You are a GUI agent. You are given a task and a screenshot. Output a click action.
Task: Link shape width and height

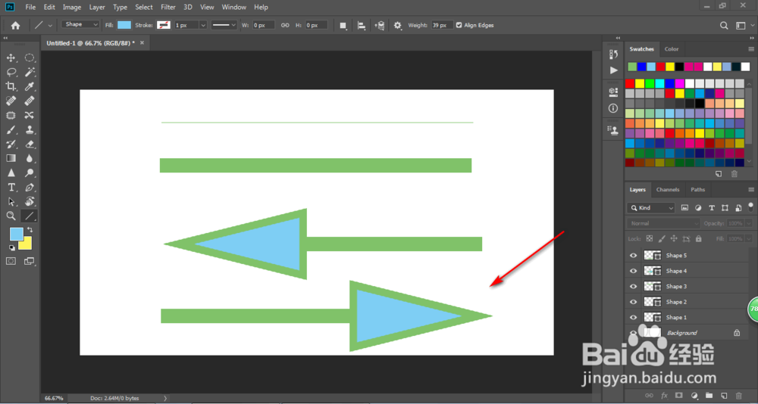[x=285, y=25]
